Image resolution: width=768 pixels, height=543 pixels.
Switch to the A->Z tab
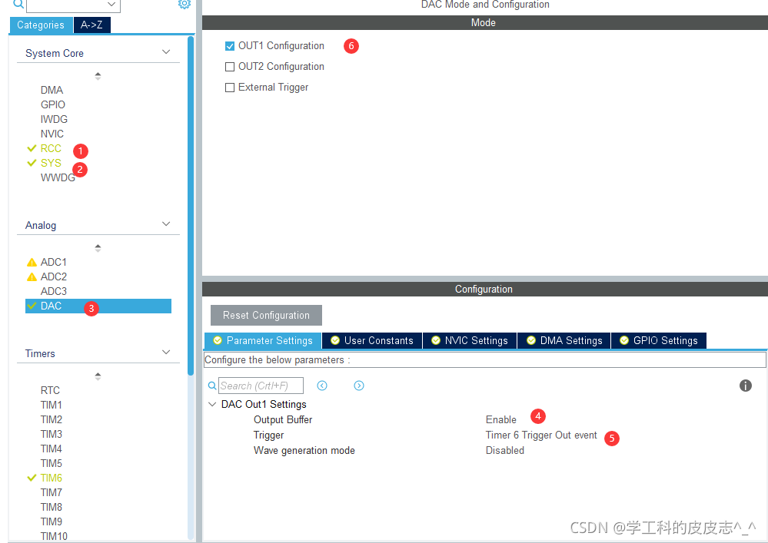[92, 25]
